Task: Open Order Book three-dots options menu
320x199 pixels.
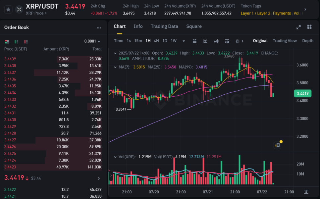Action: [x=99, y=28]
